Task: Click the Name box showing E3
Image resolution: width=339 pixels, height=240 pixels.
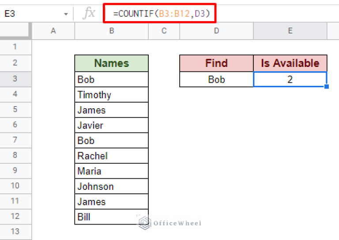Action: coord(31,14)
